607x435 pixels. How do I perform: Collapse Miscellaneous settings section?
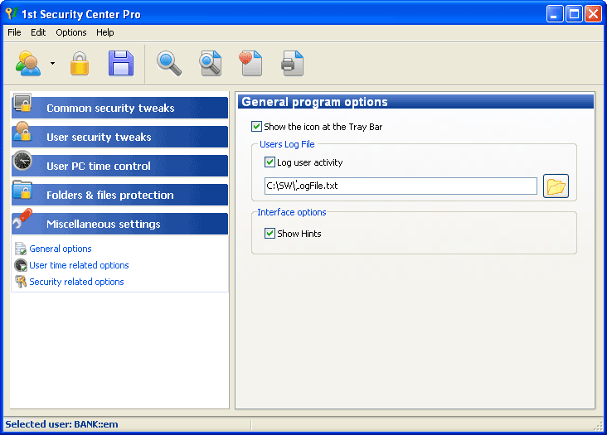click(x=119, y=224)
